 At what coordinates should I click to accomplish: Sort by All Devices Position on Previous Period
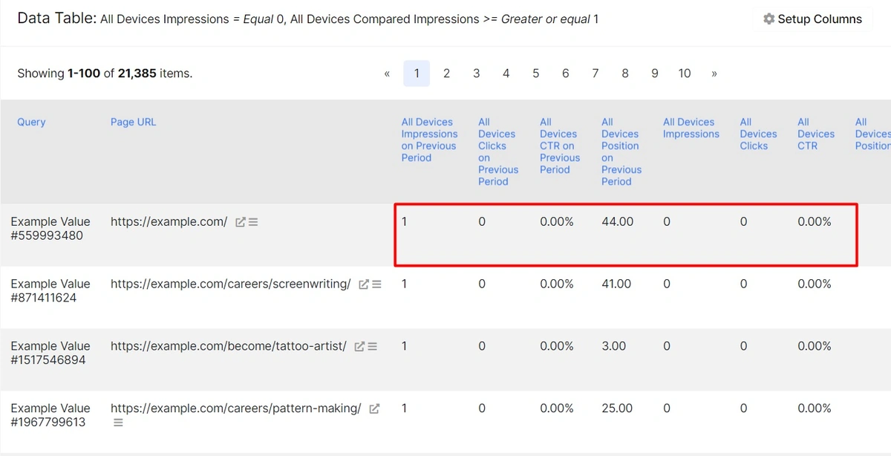point(621,152)
